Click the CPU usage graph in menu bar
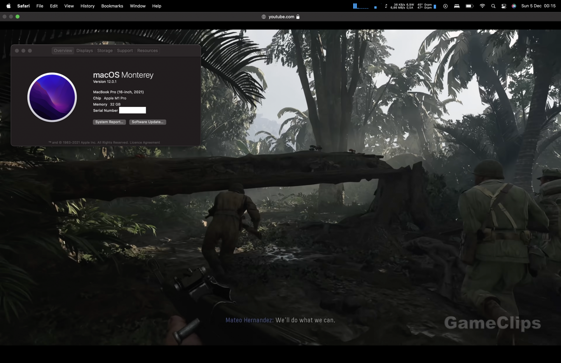Image resolution: width=561 pixels, height=363 pixels. coord(361,6)
